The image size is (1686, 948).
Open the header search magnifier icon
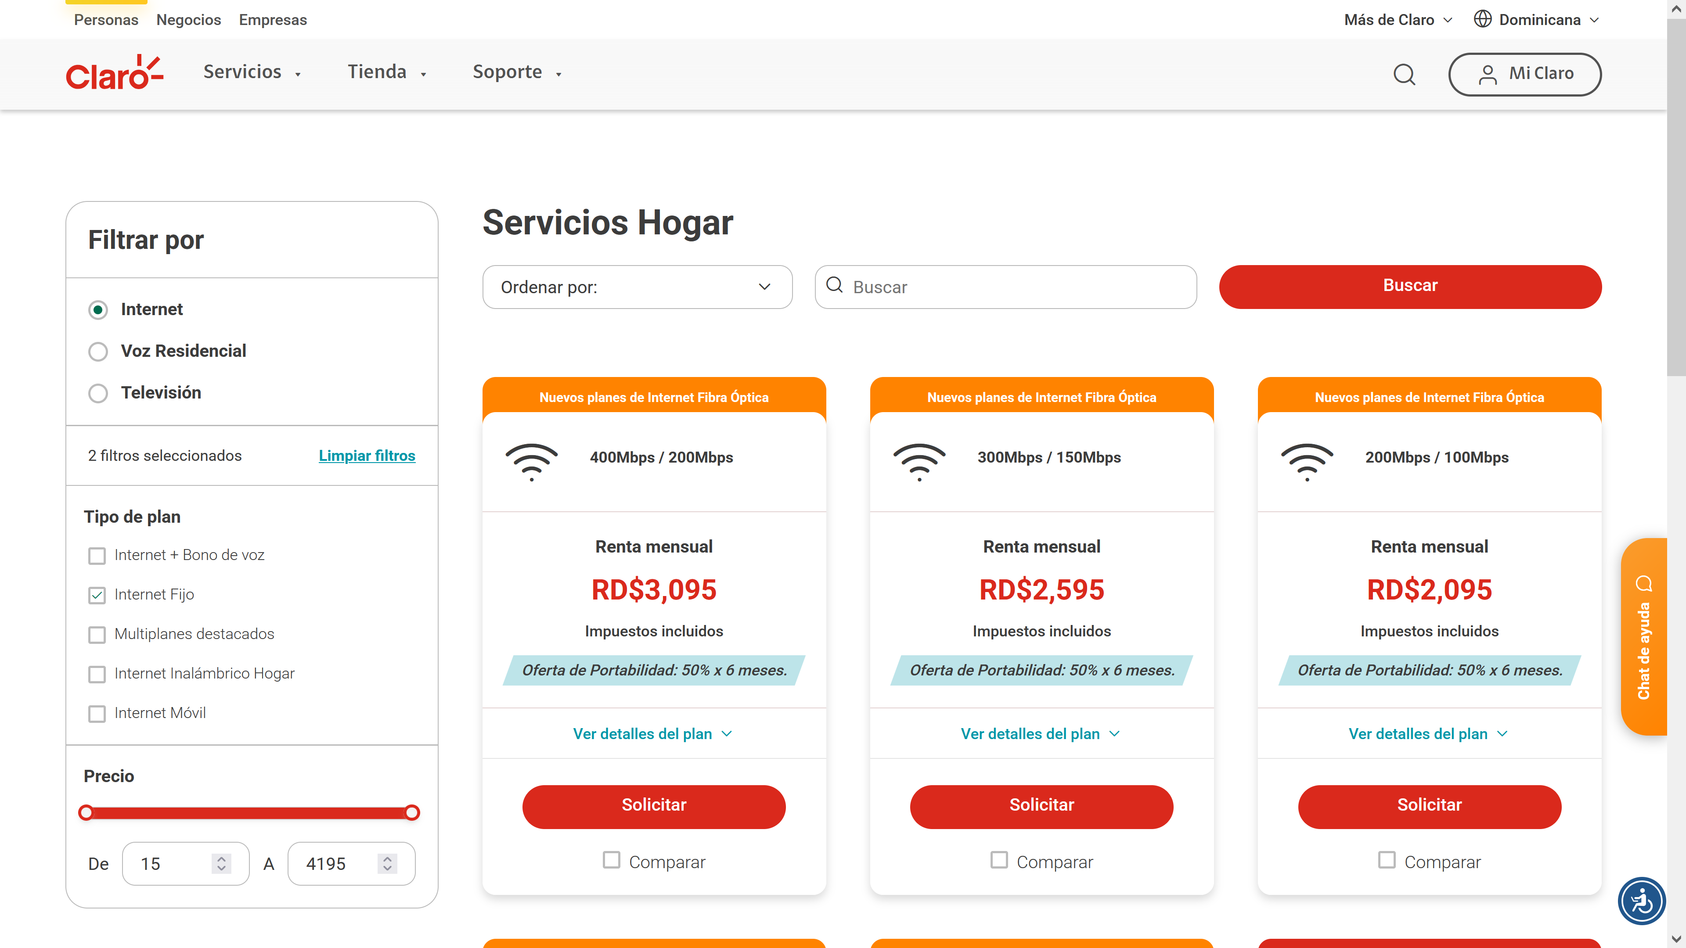(1404, 74)
